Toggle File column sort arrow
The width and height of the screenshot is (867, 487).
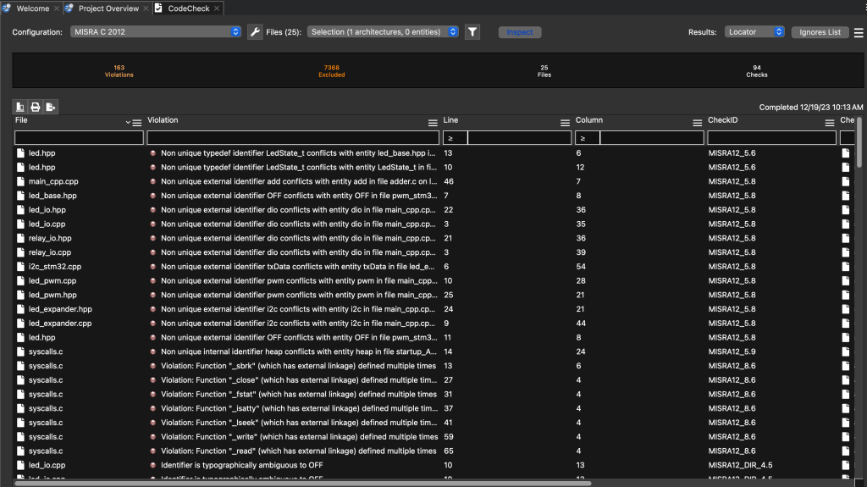tap(128, 123)
